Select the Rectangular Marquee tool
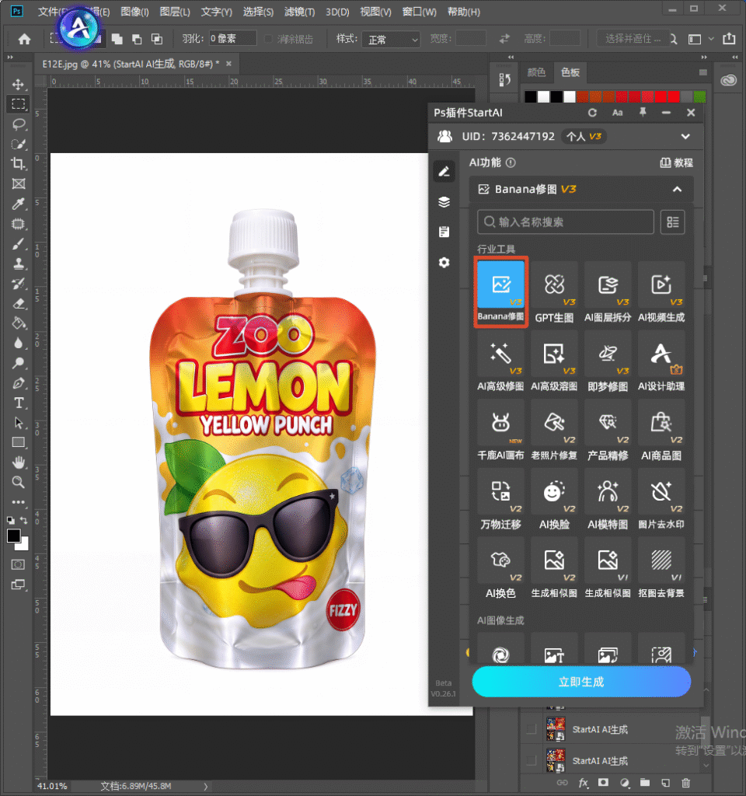 coord(19,104)
